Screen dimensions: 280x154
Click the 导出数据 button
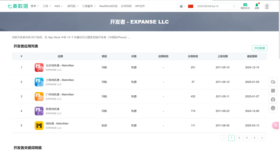[x=260, y=48]
